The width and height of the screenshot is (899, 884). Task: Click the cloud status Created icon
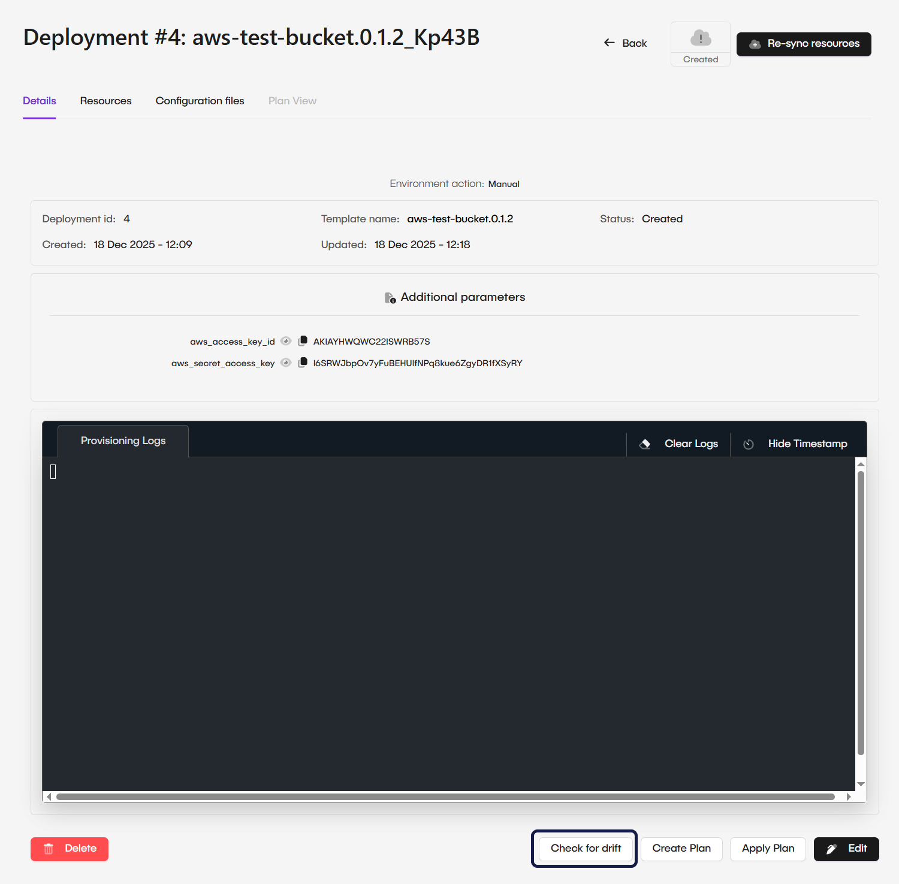700,39
